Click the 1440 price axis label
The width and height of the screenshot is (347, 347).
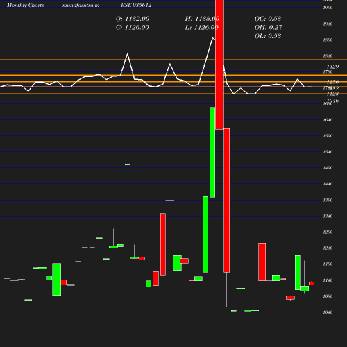click(328, 184)
